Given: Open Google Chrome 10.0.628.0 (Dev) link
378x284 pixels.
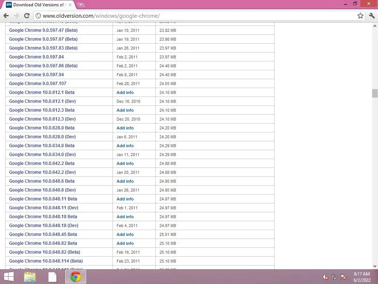Looking at the screenshot, I should [42, 137].
